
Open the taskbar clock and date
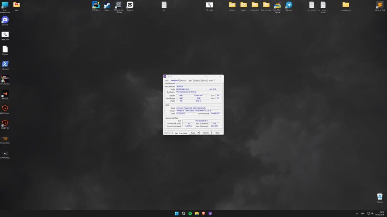pos(380,213)
